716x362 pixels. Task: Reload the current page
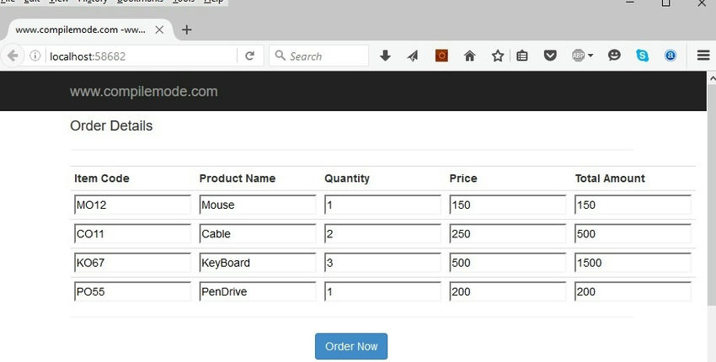[249, 56]
